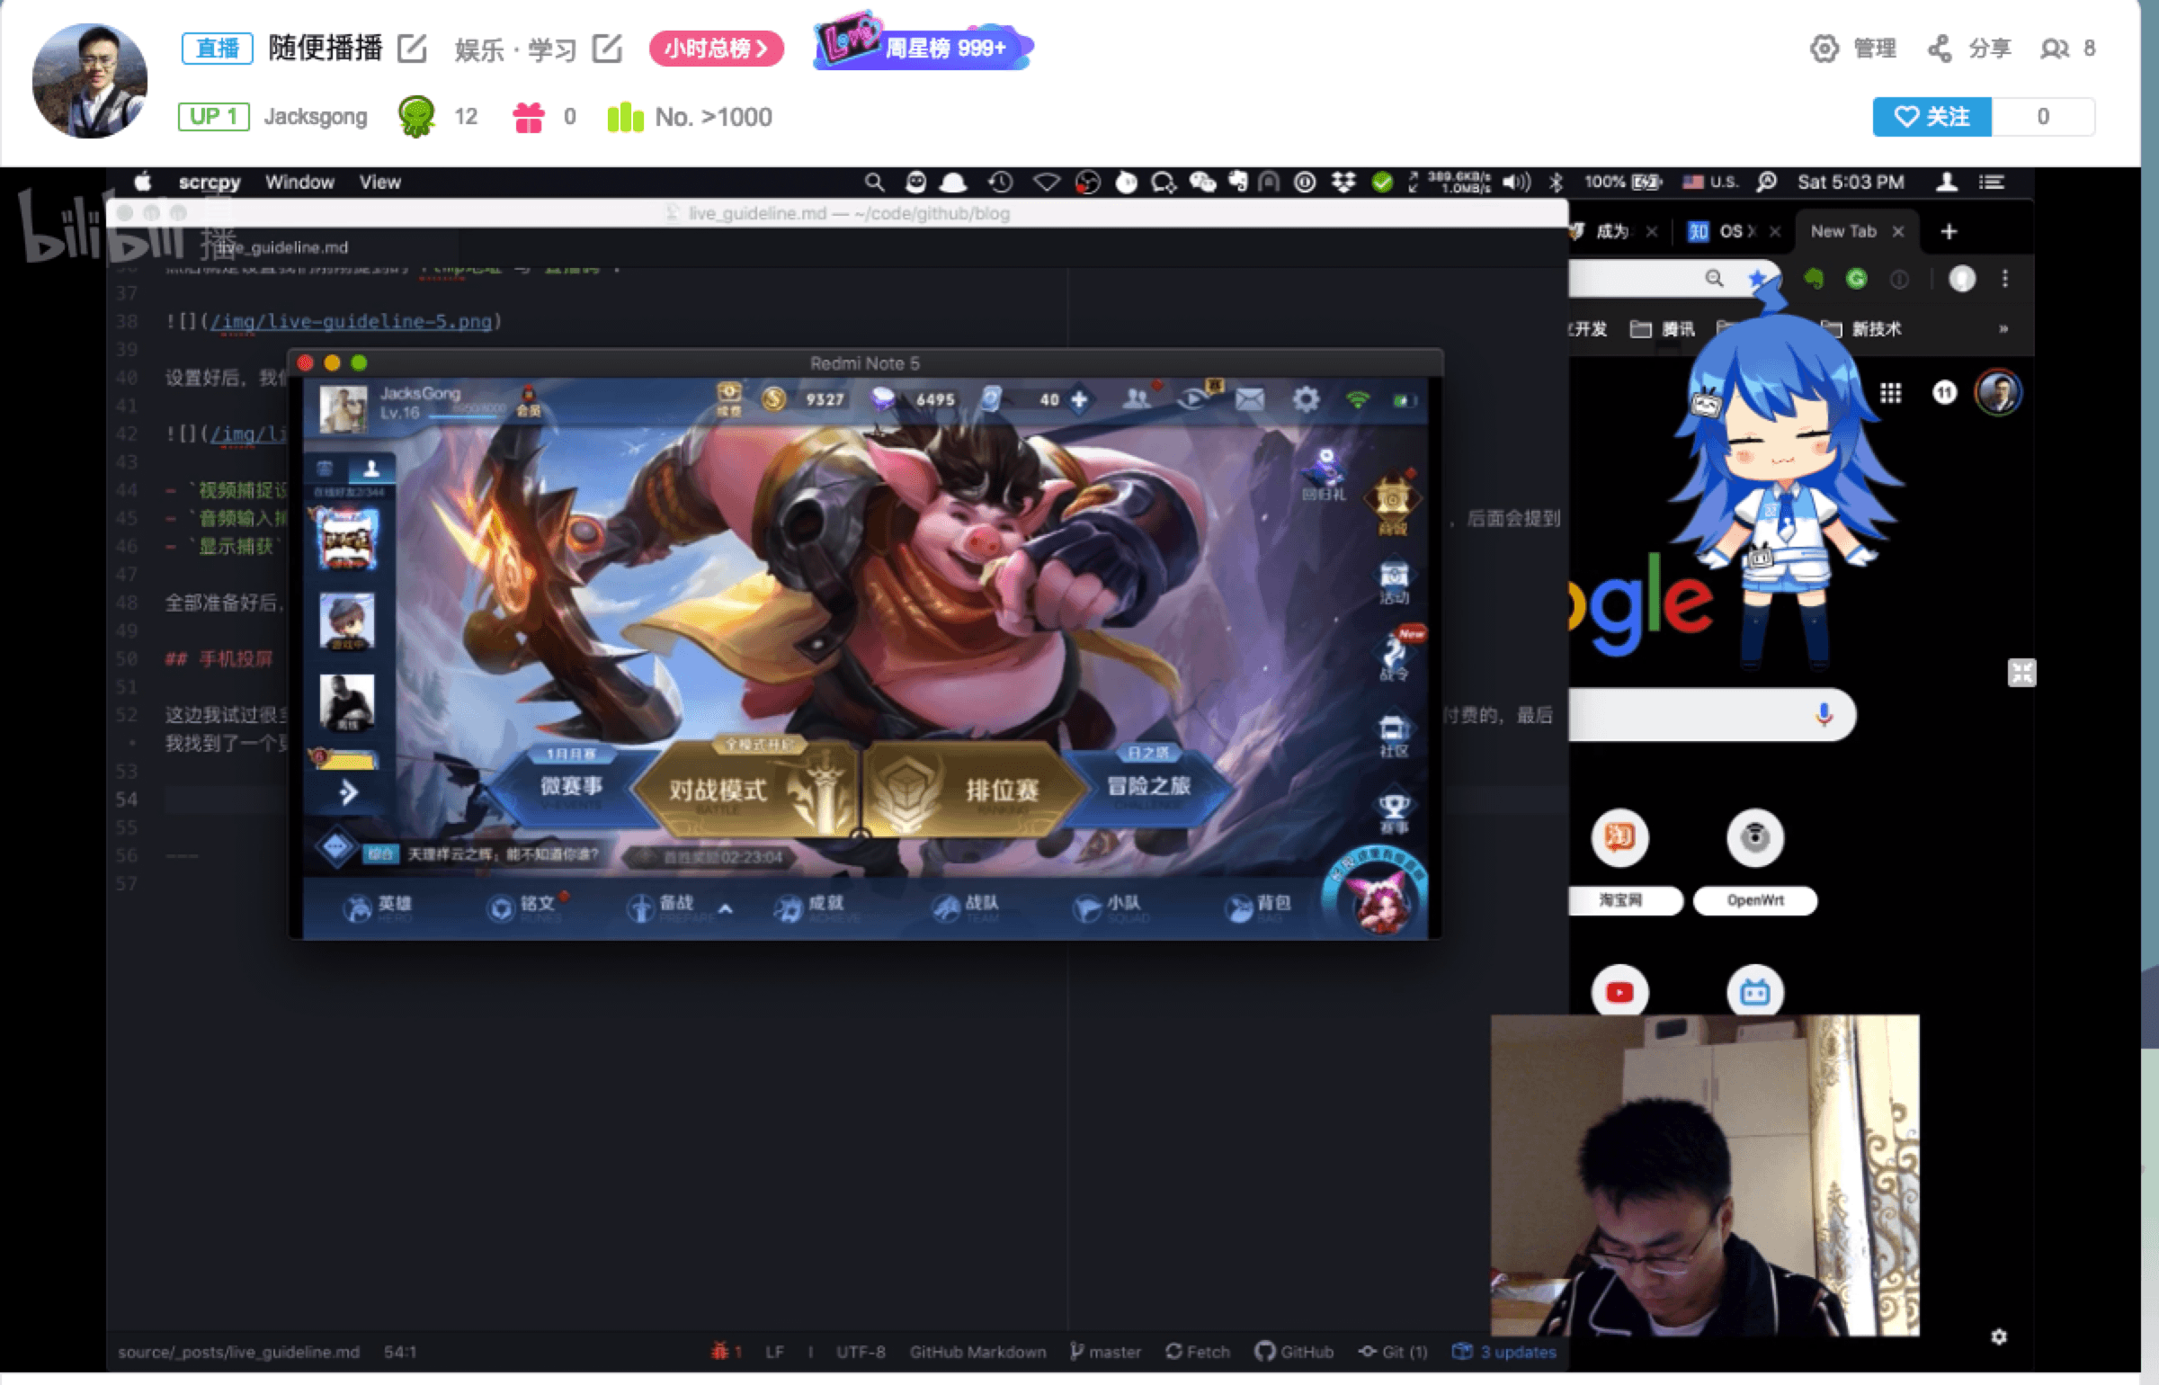Image resolution: width=2159 pixels, height=1385 pixels.
Task: Switch to the New Tab browser tab
Action: [x=1843, y=232]
